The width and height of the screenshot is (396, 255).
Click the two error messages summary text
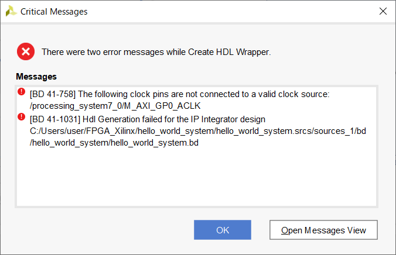pos(156,52)
